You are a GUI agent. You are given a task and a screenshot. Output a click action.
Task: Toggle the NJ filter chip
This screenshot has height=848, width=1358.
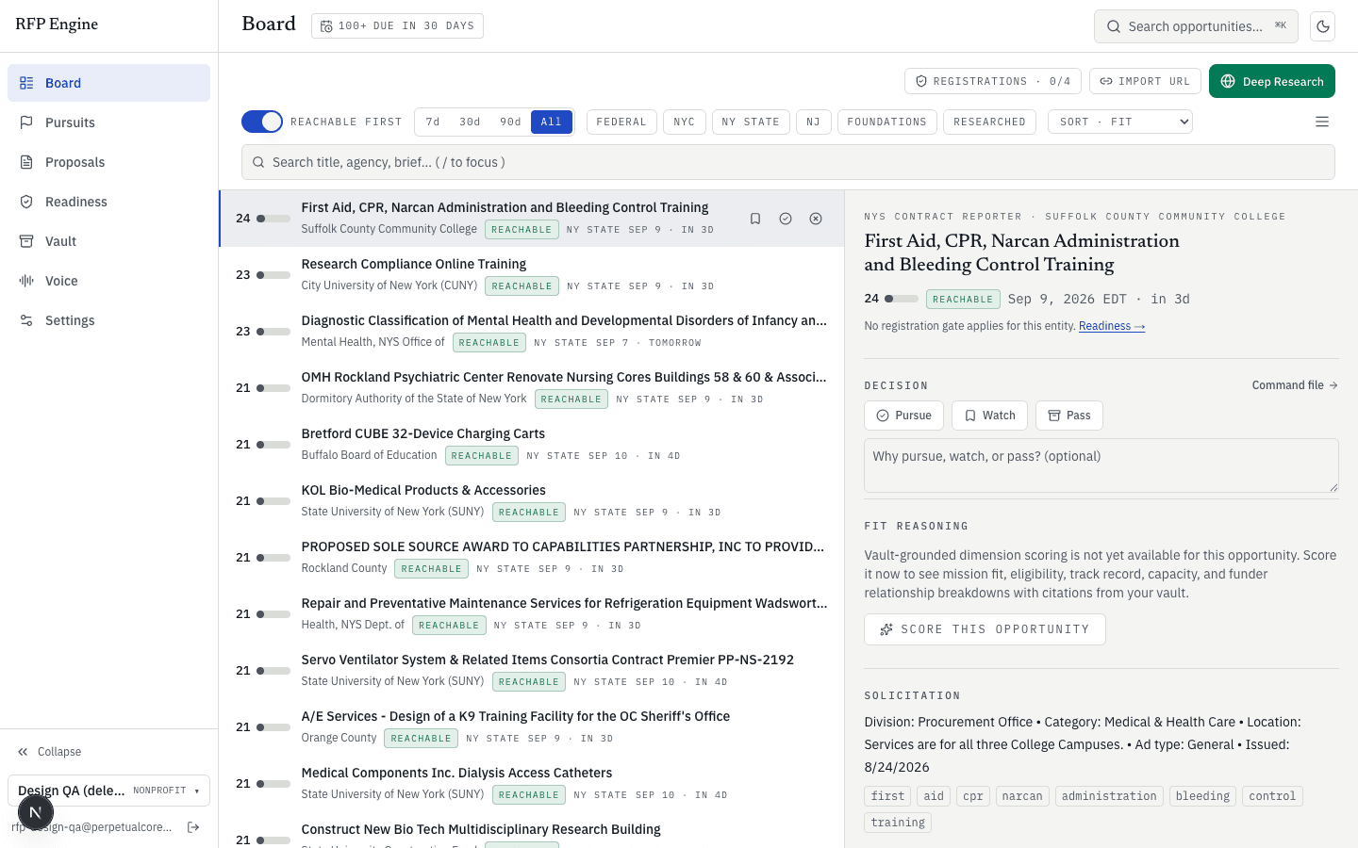814,122
